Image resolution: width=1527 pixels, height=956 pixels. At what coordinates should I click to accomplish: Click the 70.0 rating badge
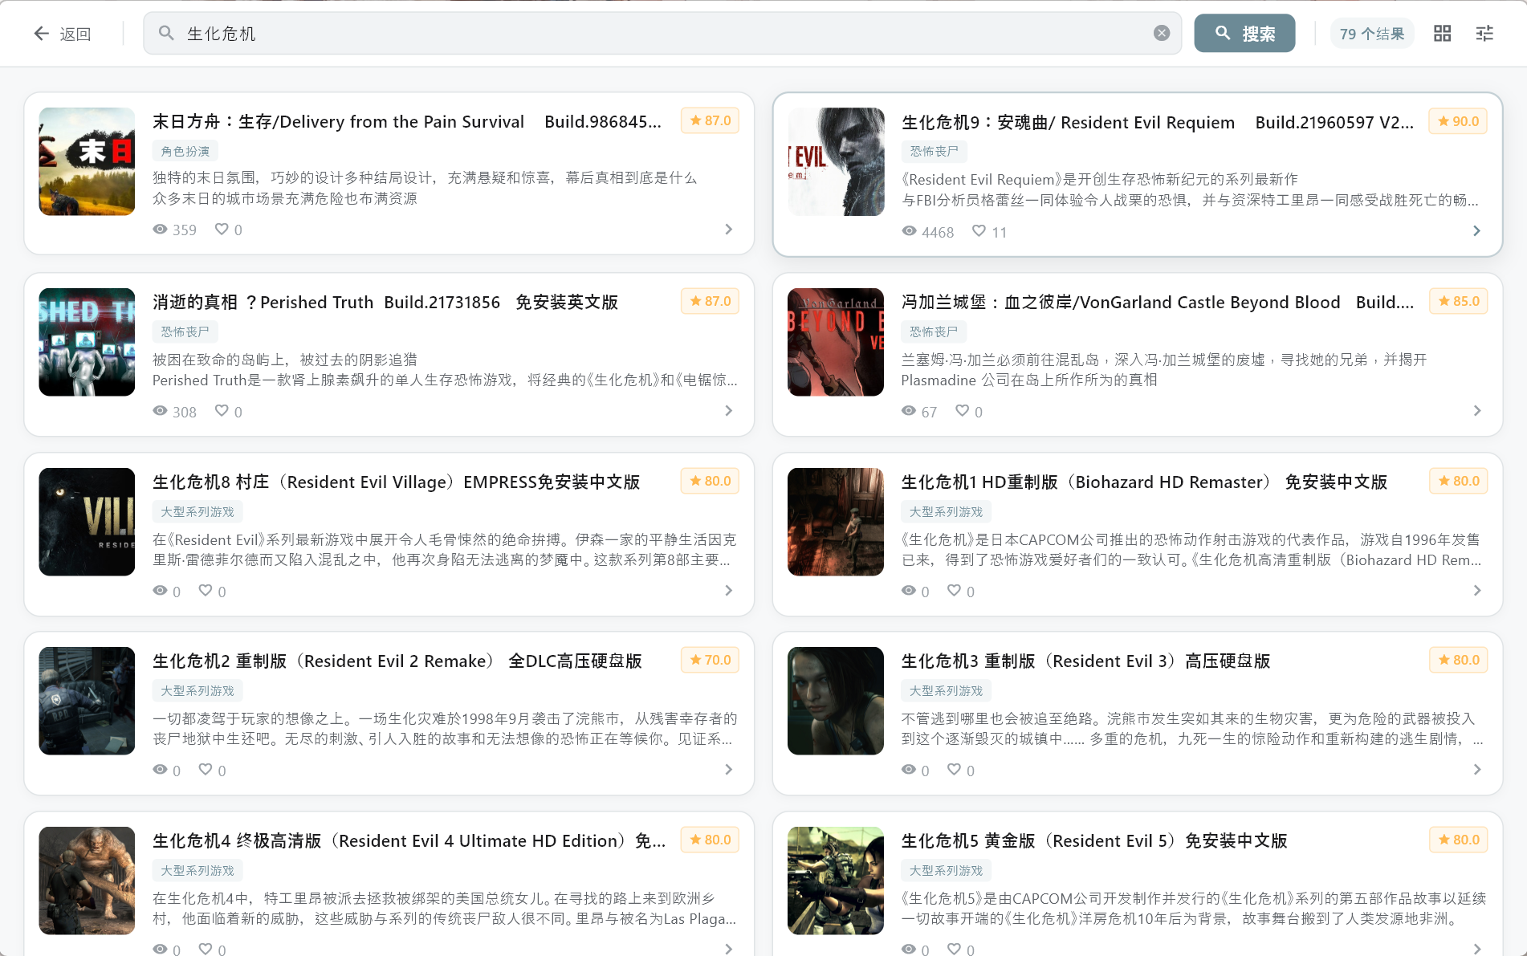tap(710, 660)
